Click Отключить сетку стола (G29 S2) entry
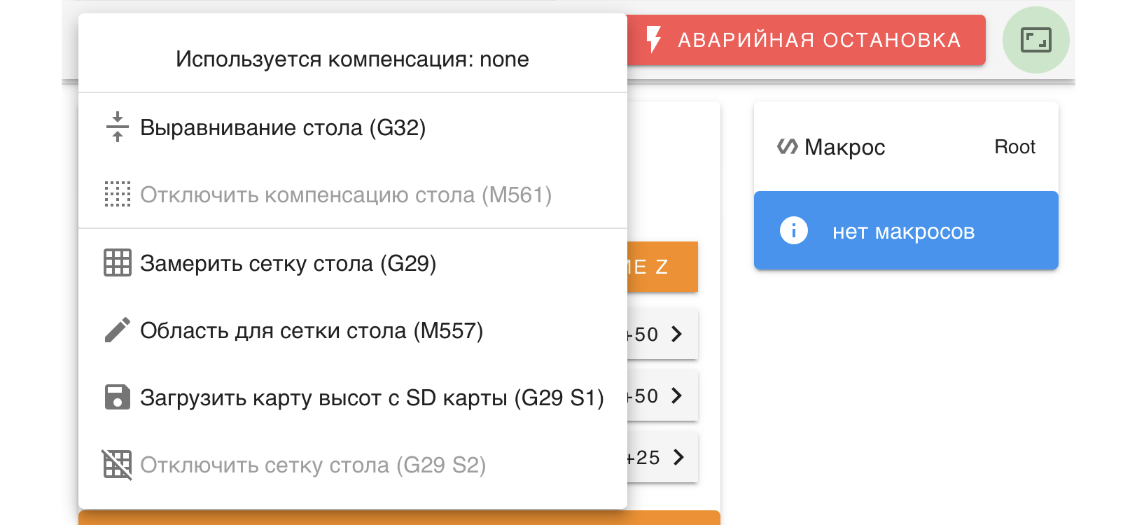This screenshot has height=525, width=1137. (x=313, y=465)
